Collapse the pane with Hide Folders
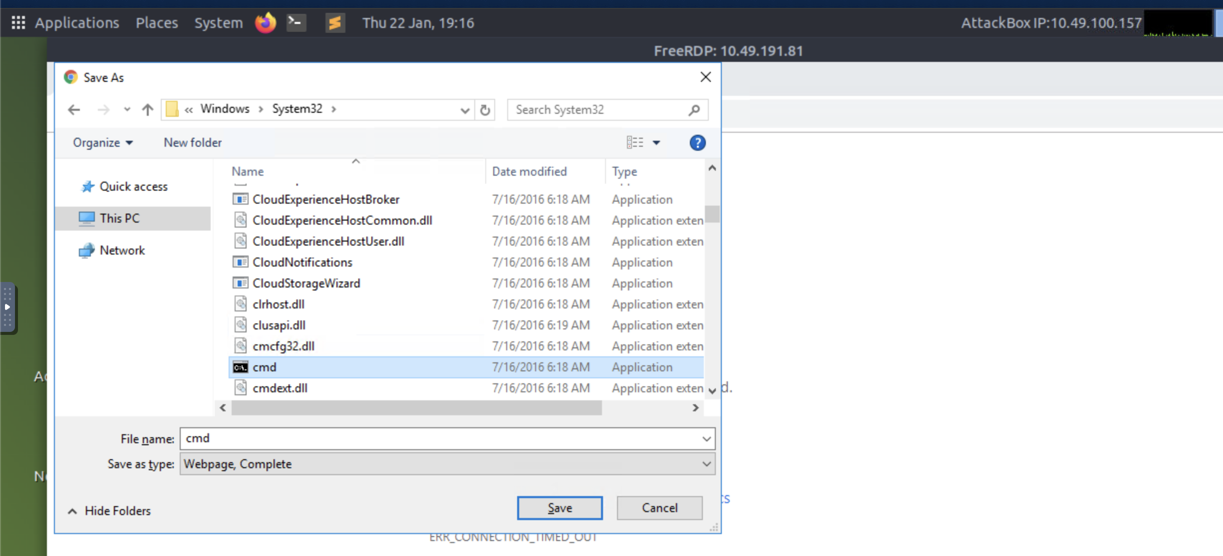 109,511
